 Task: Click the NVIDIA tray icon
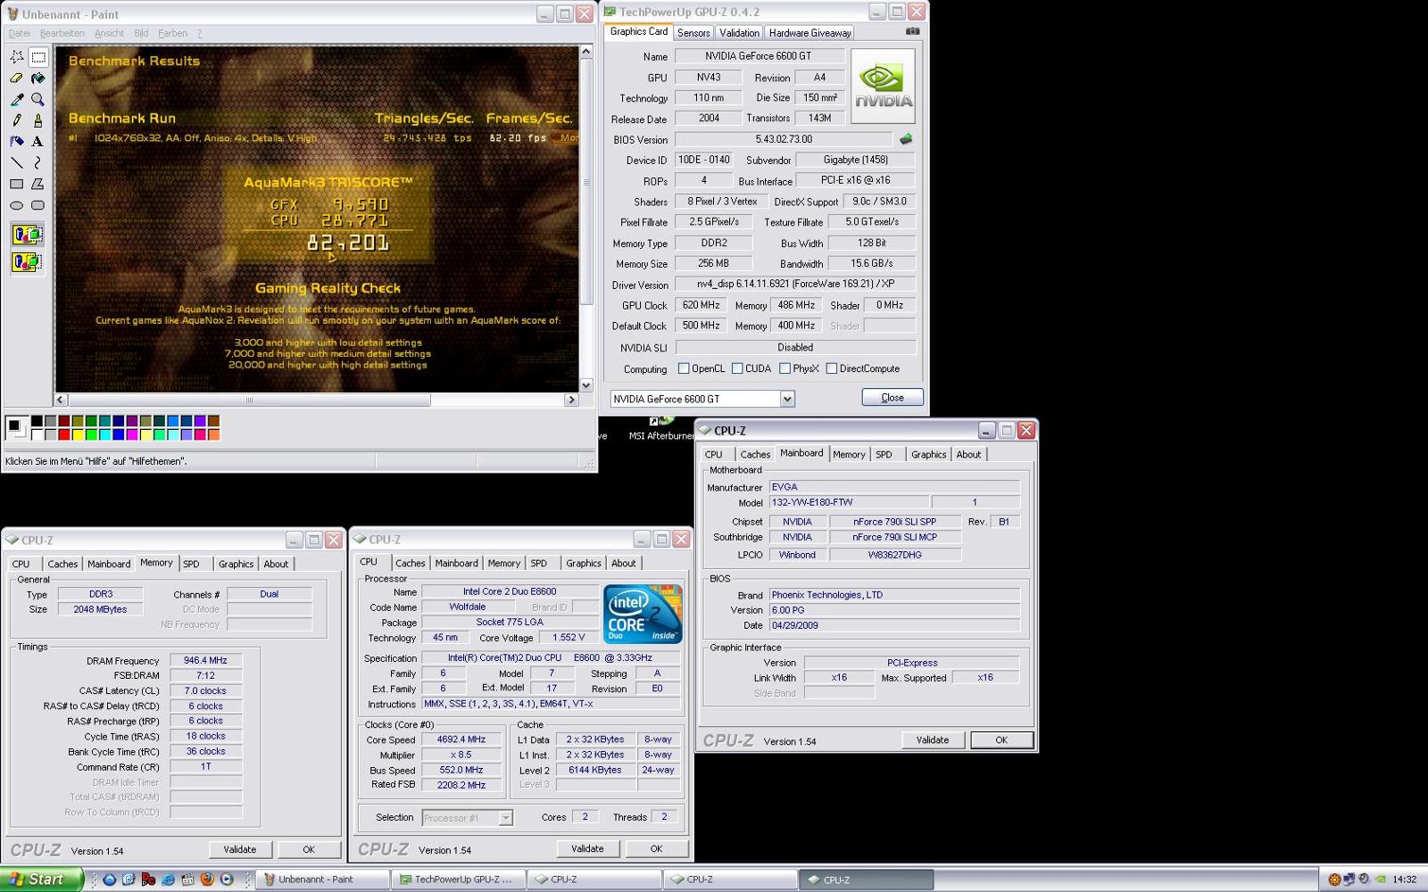[1381, 879]
